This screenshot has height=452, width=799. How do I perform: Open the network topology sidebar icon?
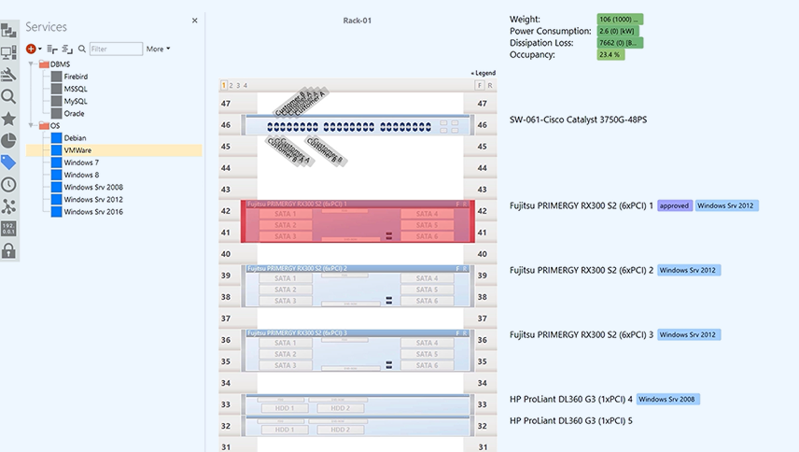[x=9, y=206]
